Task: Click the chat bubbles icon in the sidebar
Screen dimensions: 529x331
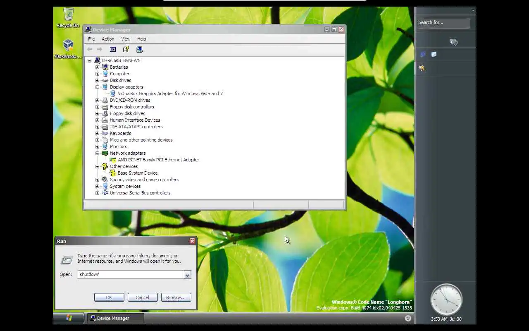Action: [453, 42]
